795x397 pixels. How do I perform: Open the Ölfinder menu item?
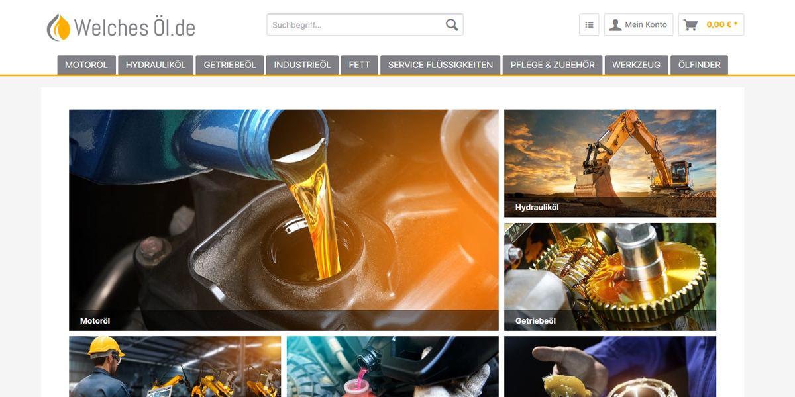pos(700,65)
